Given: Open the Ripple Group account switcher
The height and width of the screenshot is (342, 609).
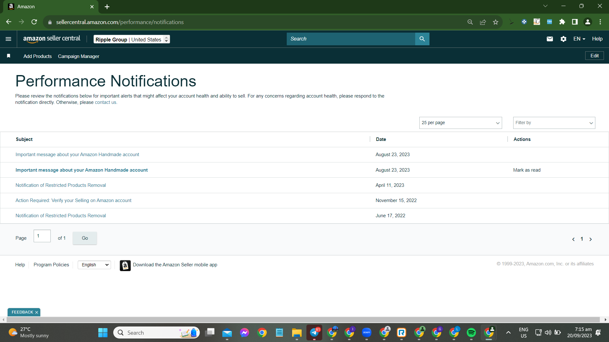Looking at the screenshot, I should [x=132, y=39].
